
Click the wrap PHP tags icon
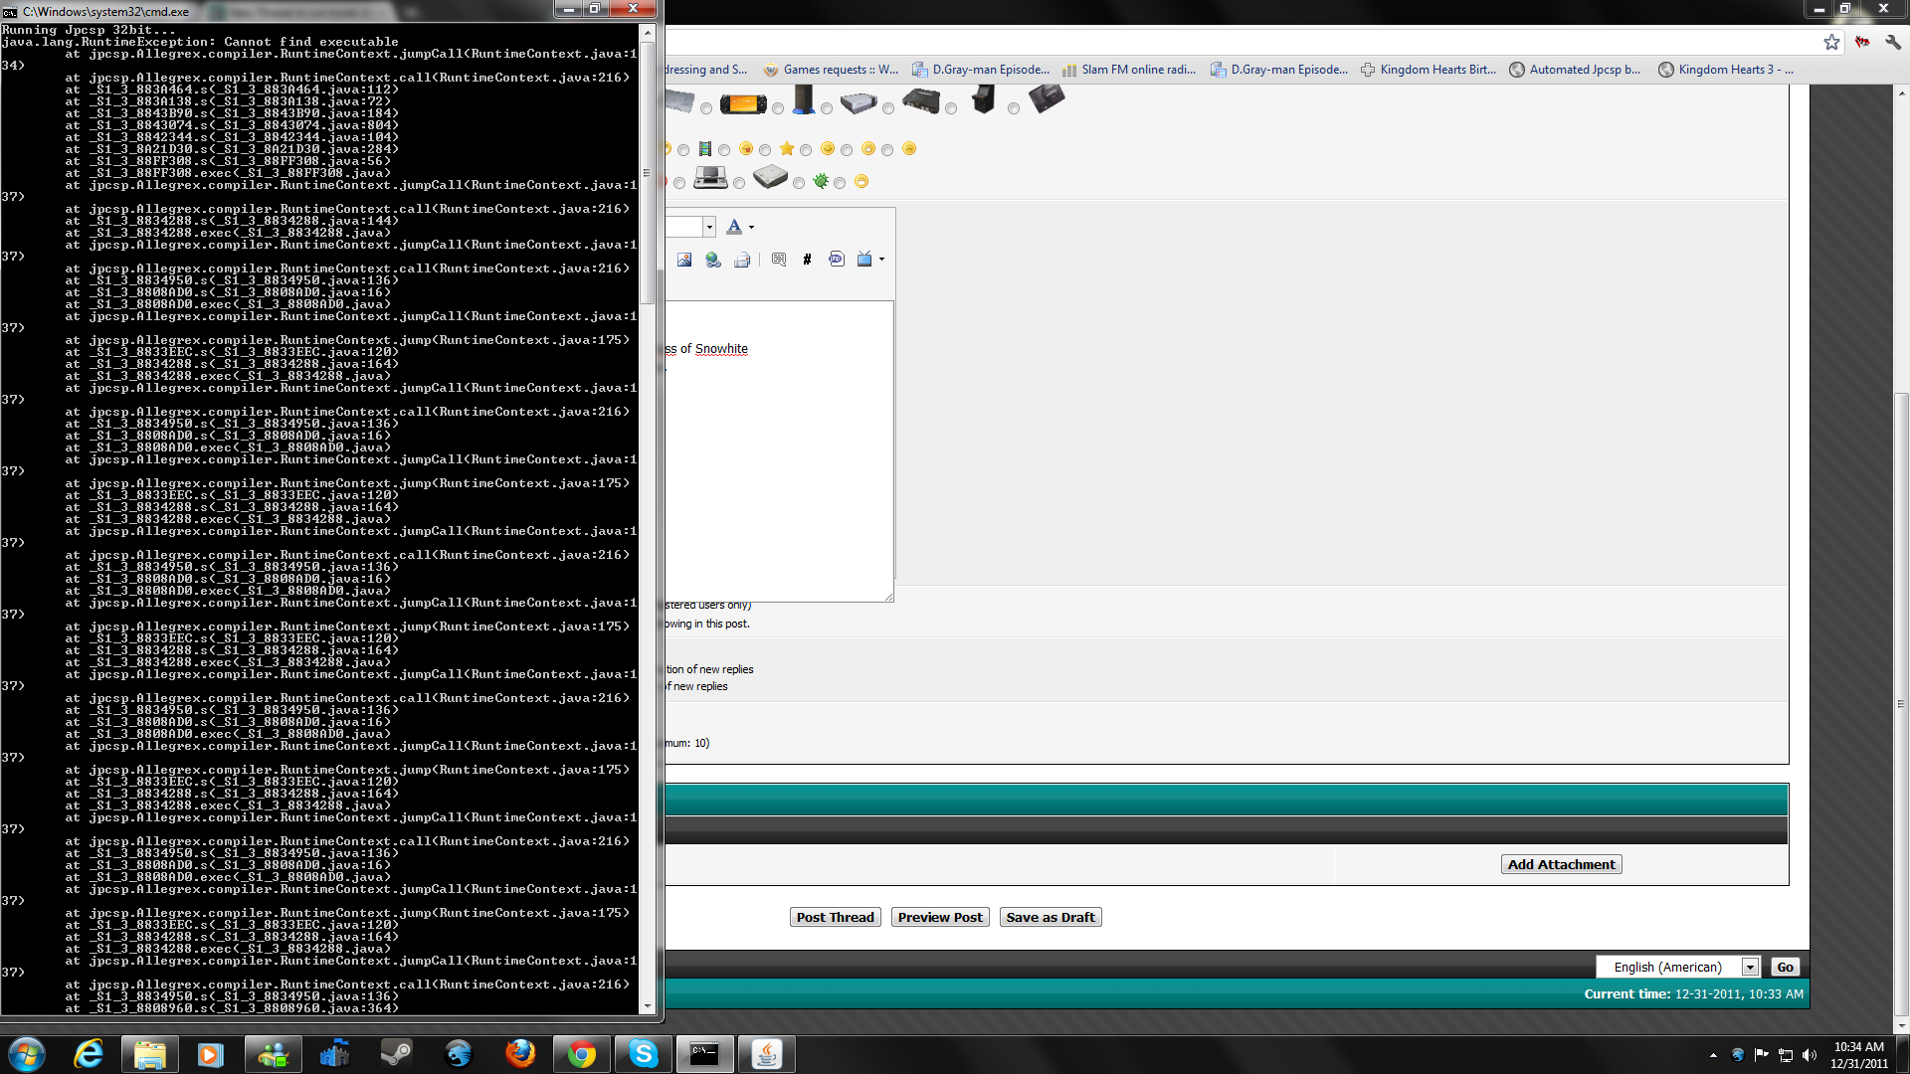click(x=836, y=260)
